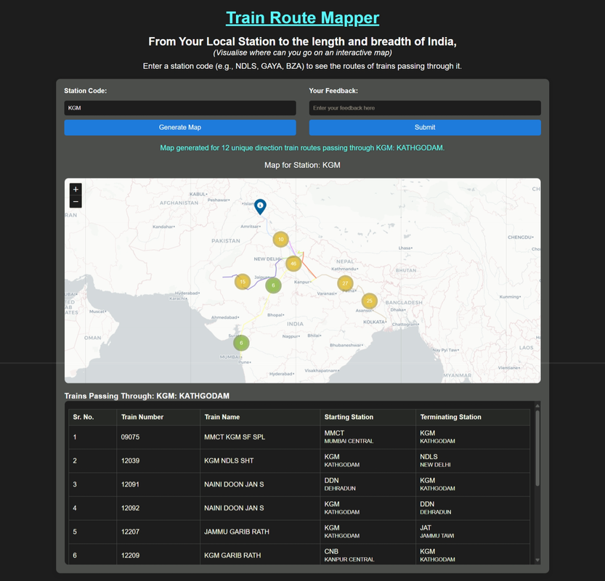
Task: Click the Map for Station: KGM heading
Action: click(302, 165)
